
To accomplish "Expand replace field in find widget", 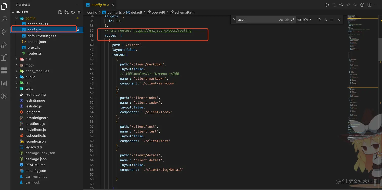I will (x=234, y=20).
